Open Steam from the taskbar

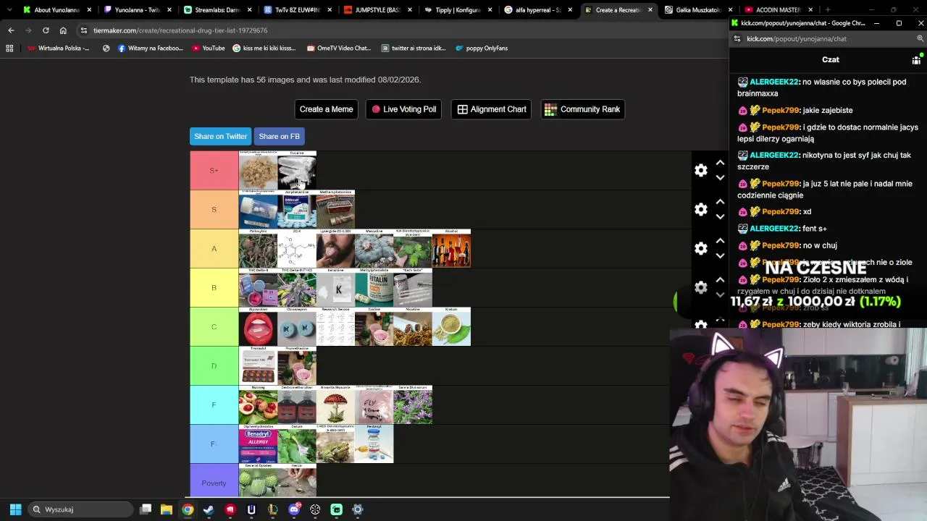(x=209, y=509)
